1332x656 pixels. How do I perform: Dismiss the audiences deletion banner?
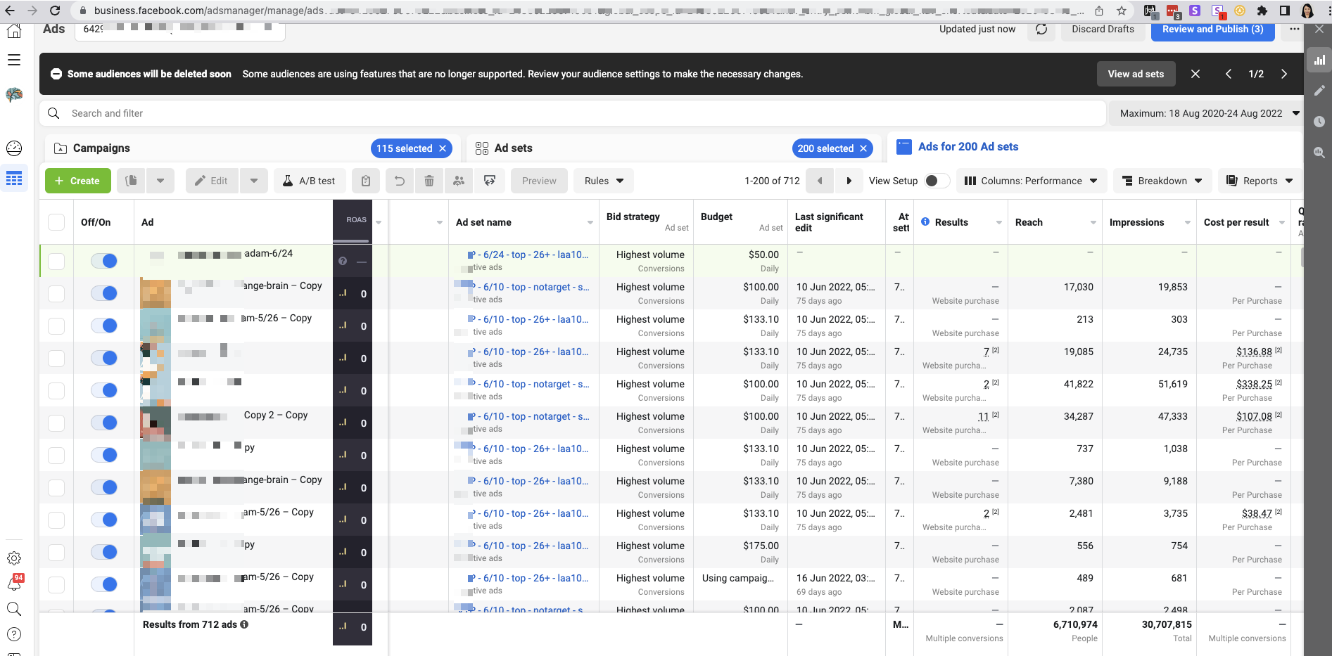(1195, 74)
